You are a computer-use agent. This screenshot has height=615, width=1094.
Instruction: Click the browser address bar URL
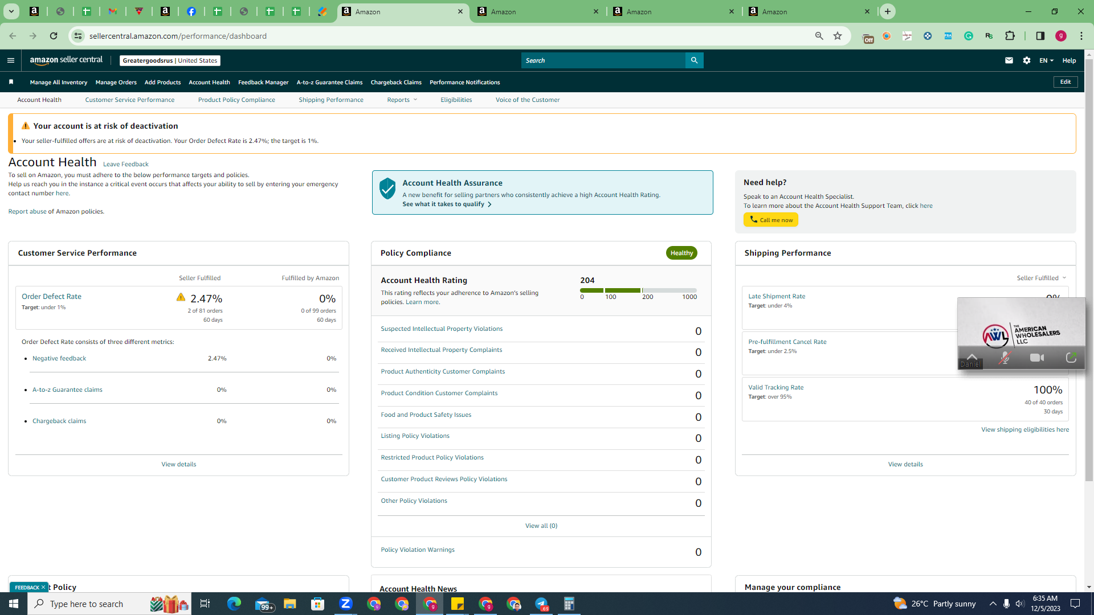(178, 36)
